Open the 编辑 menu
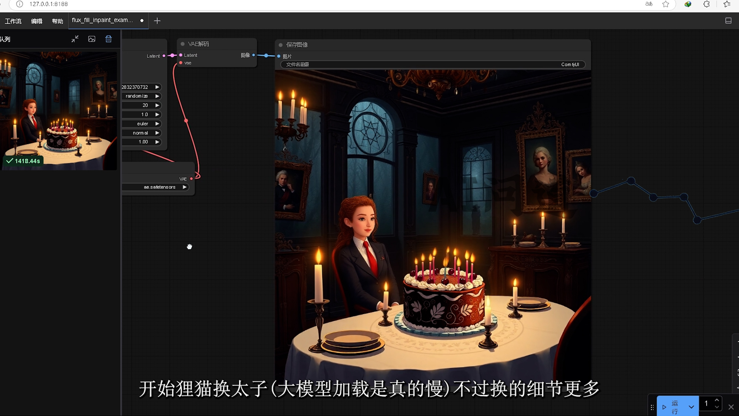The width and height of the screenshot is (739, 416). coord(37,21)
